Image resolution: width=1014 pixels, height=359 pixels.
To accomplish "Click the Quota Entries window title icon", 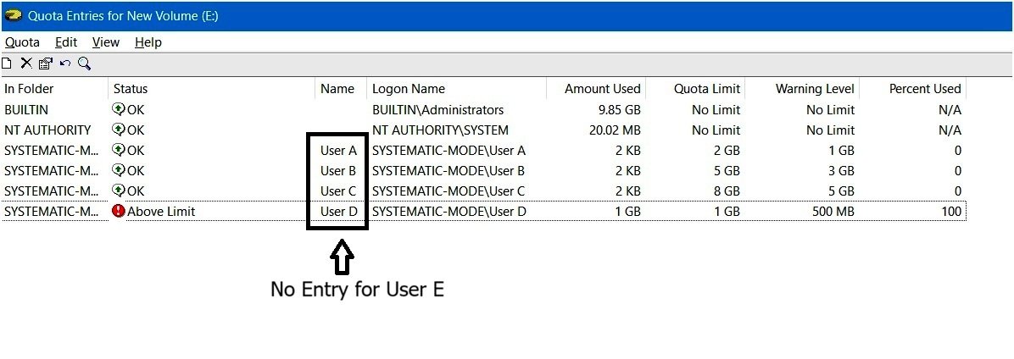I will coord(13,15).
